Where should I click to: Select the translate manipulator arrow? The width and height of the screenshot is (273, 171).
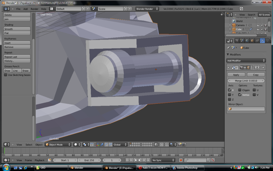tap(102, 145)
